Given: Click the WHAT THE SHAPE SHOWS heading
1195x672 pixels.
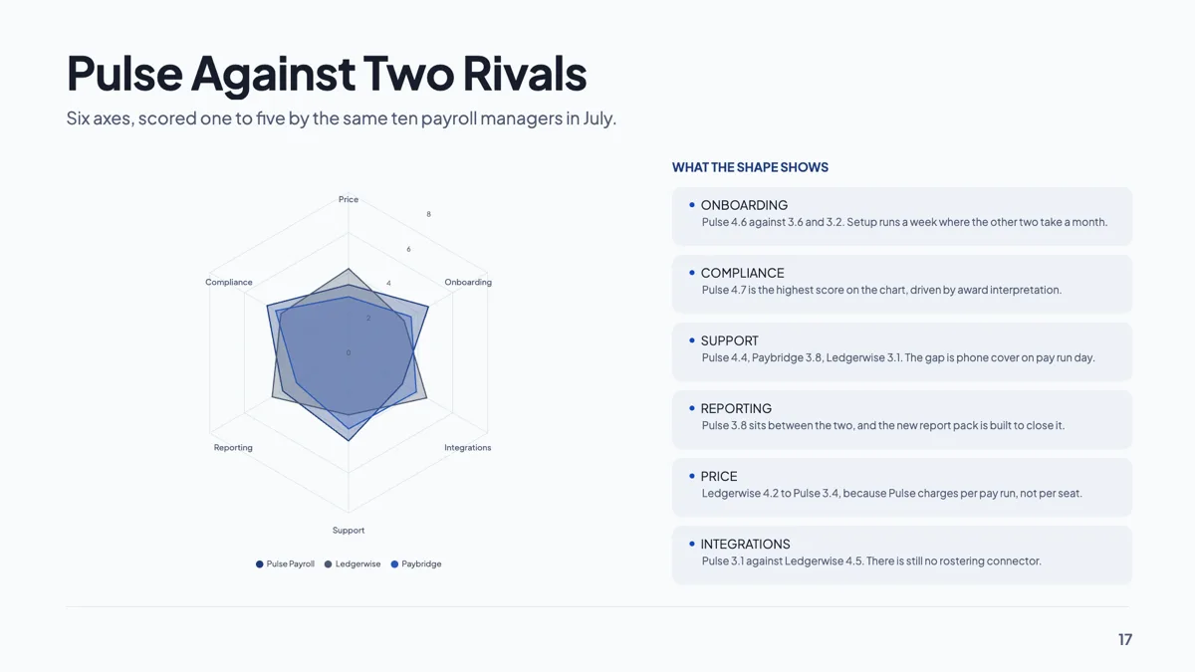Looking at the screenshot, I should (x=750, y=167).
